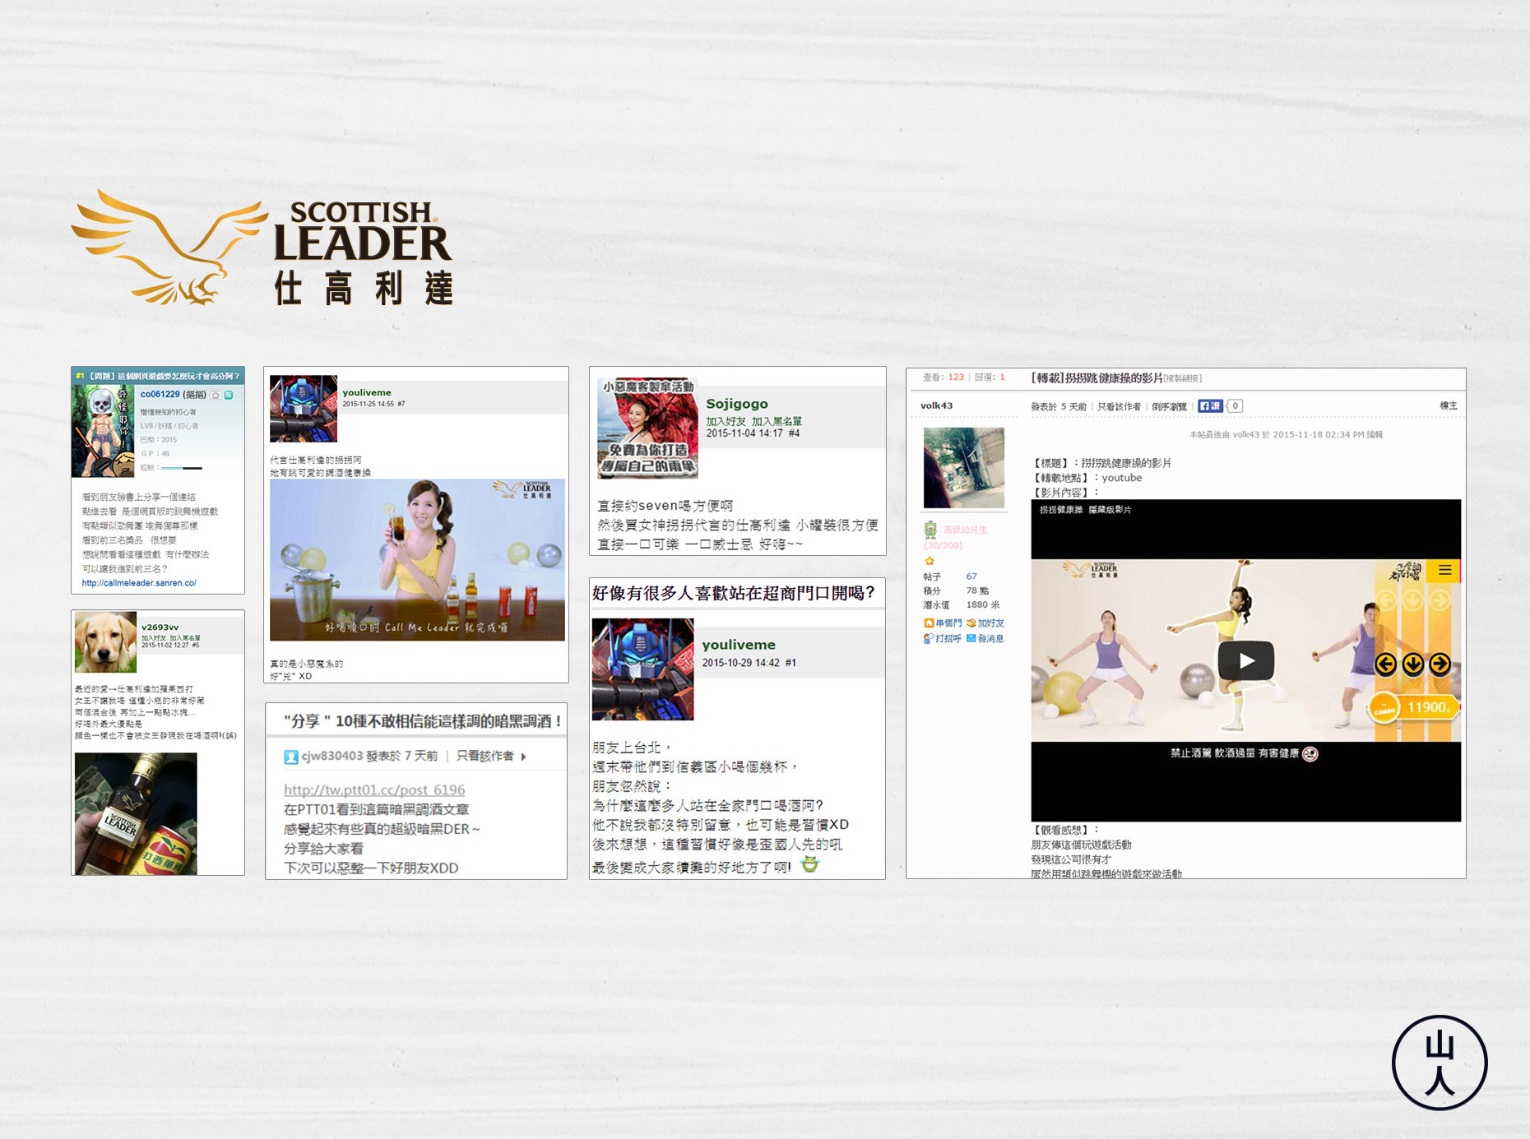
Task: Open the Scottish Leader bottle photo
Action: (136, 814)
